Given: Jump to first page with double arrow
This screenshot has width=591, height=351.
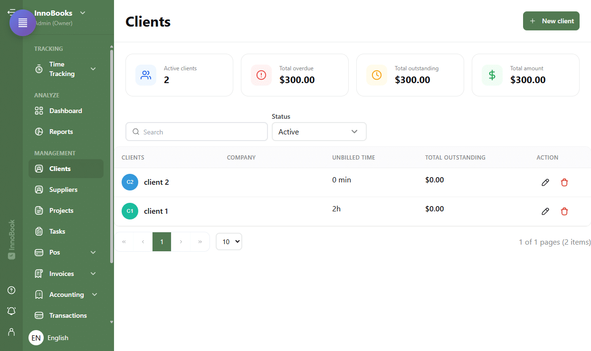Looking at the screenshot, I should tap(124, 242).
